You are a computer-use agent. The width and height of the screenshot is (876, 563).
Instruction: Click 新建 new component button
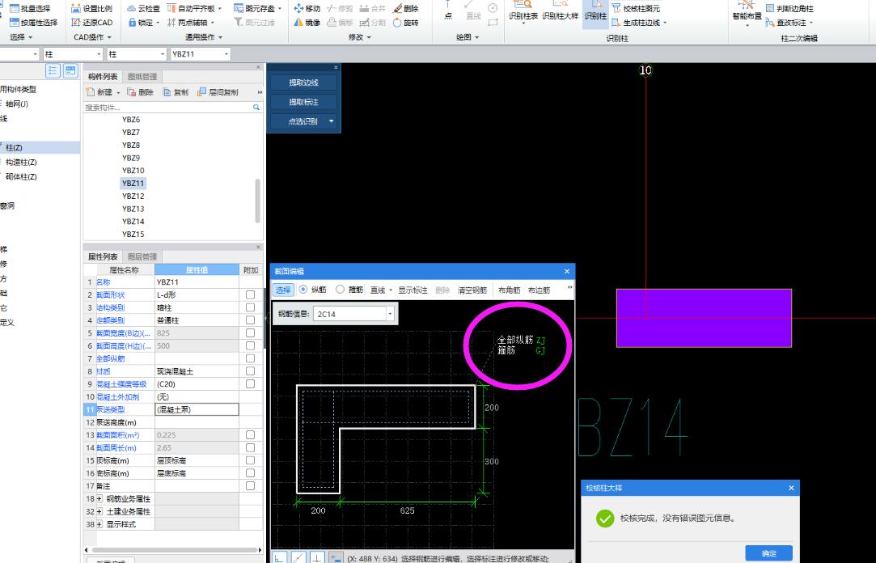tap(103, 92)
